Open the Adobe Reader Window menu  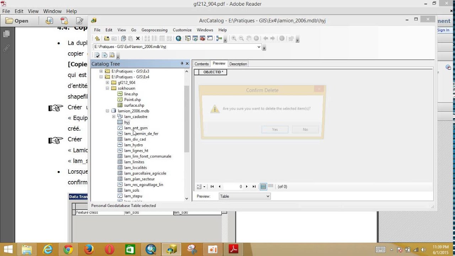click(52, 11)
